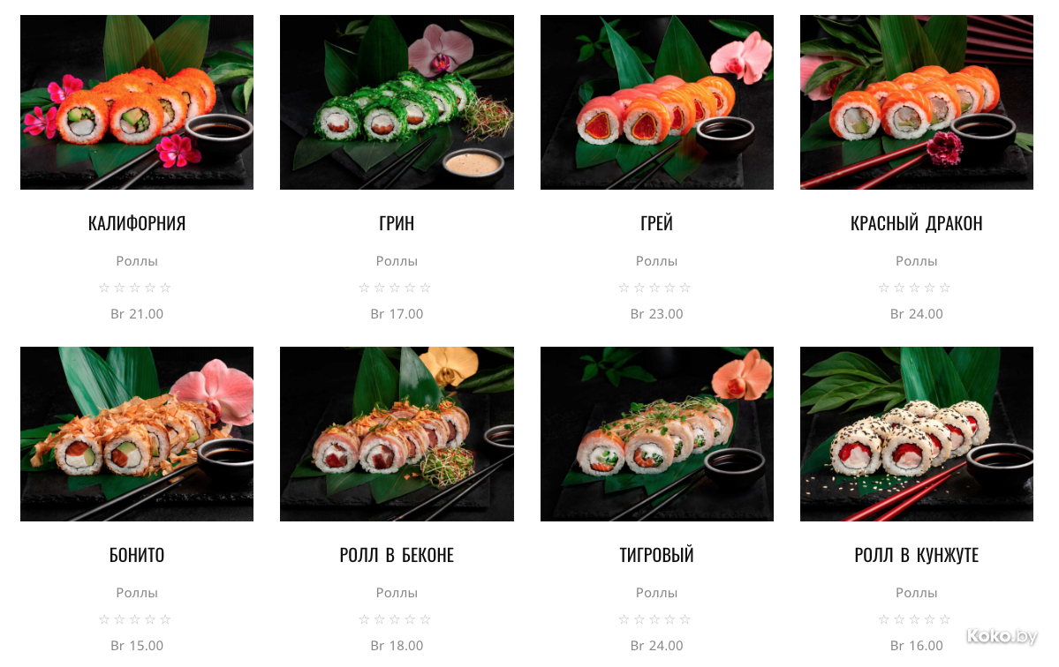
Task: Open the Тигровый roll product image
Action: [656, 434]
